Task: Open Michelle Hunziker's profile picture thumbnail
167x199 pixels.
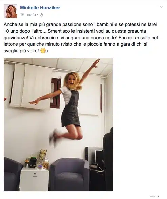Action: pos(11,11)
